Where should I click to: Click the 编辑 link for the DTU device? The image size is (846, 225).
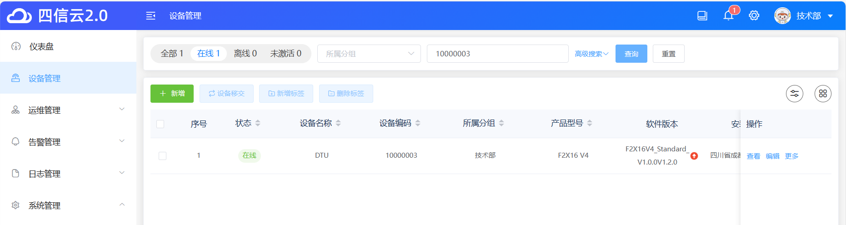772,156
